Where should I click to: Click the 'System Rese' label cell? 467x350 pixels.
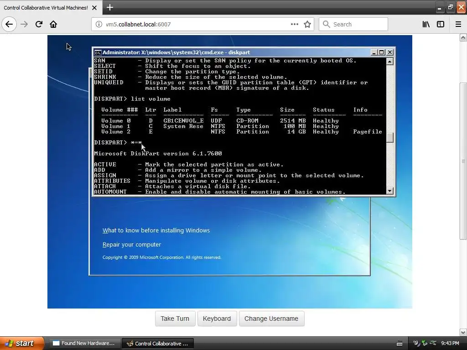point(183,126)
